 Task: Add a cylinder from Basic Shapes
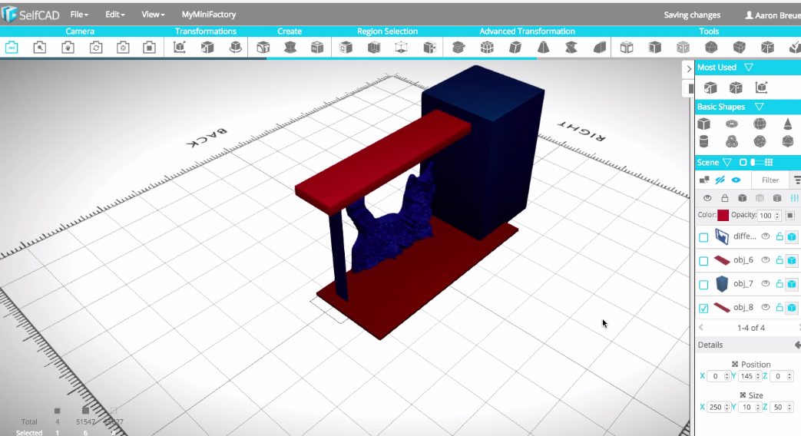(704, 141)
